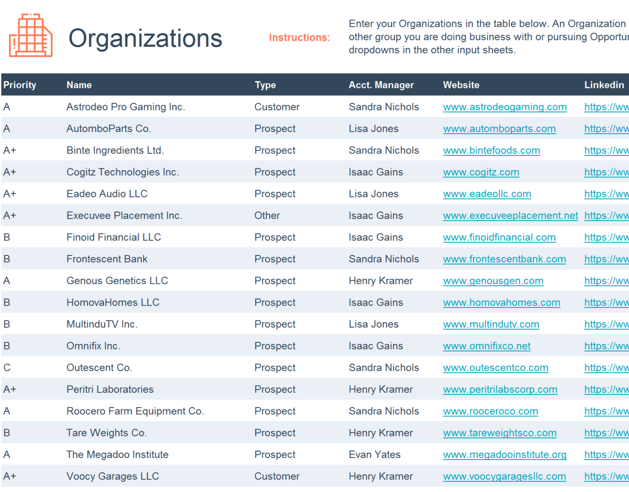Select the MultinduTV Inc. cell
Image resolution: width=629 pixels, height=492 pixels.
102,324
